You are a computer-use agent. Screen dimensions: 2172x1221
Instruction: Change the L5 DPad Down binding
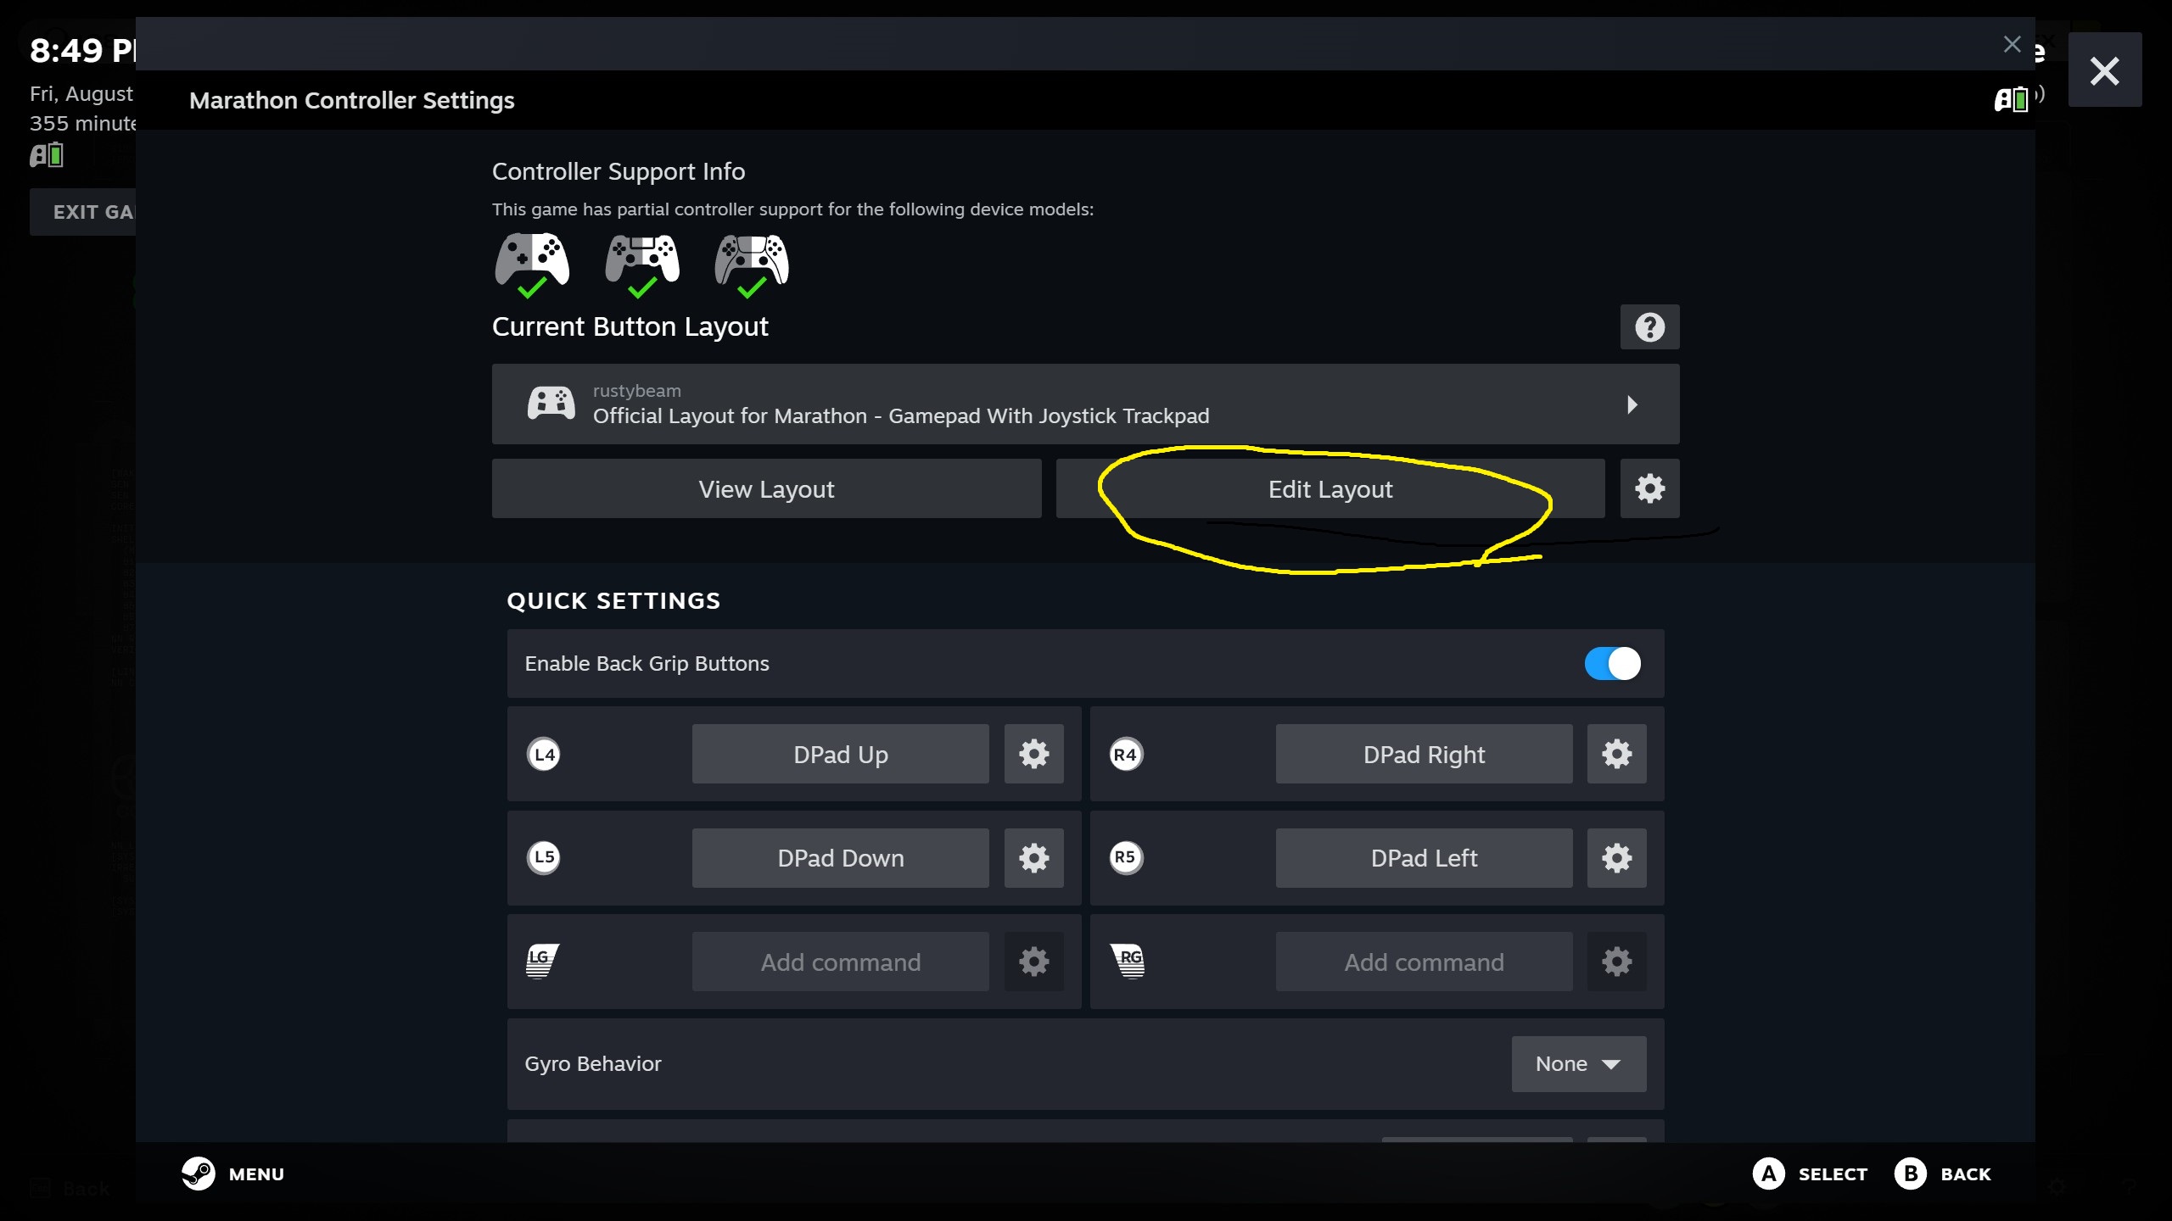tap(840, 858)
